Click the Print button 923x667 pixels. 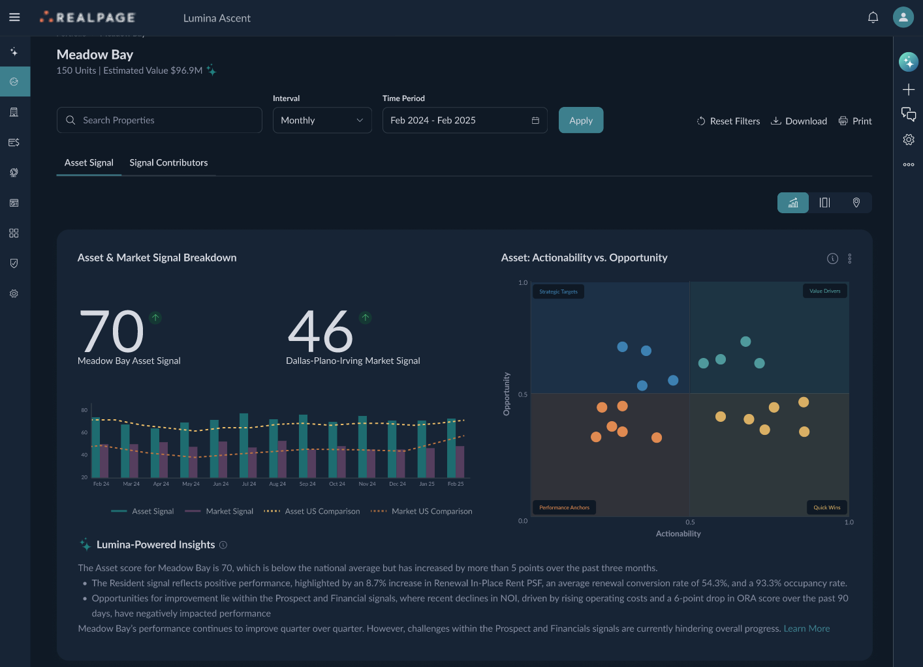(x=855, y=121)
